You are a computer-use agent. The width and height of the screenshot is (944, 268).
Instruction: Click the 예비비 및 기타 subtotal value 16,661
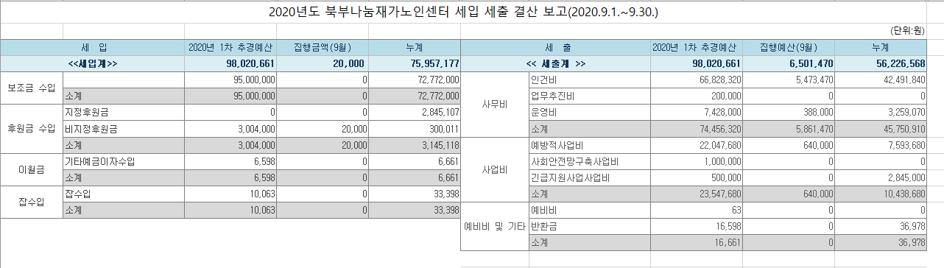tap(697, 241)
